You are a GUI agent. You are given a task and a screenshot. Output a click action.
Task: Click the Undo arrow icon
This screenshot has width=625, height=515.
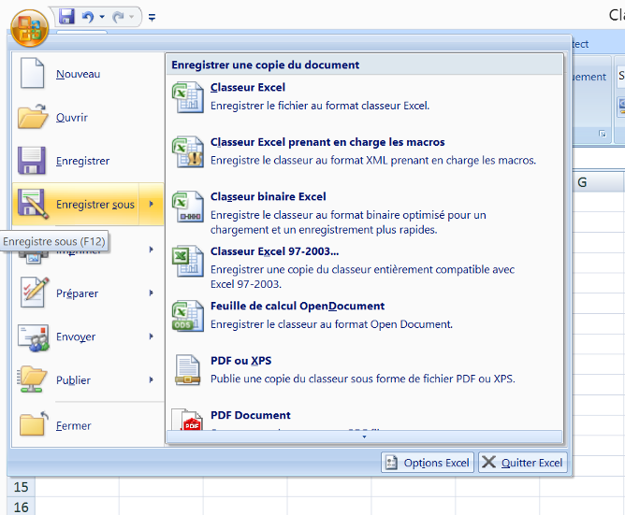(x=88, y=17)
